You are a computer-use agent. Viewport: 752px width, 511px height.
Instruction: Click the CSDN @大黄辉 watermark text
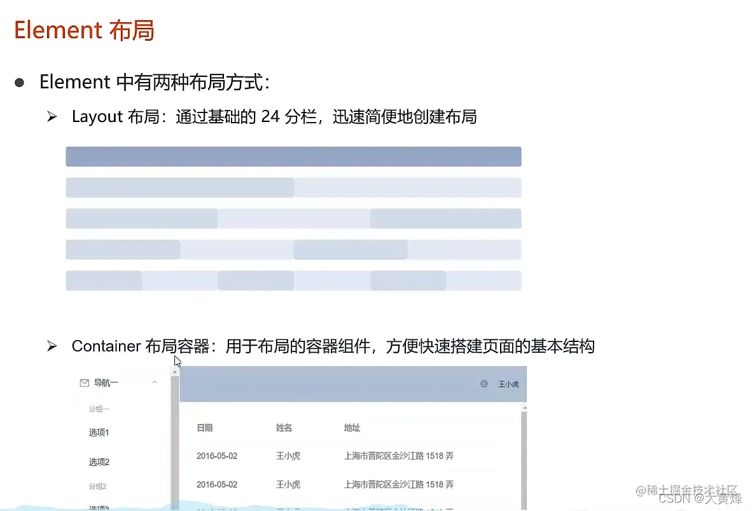[699, 500]
